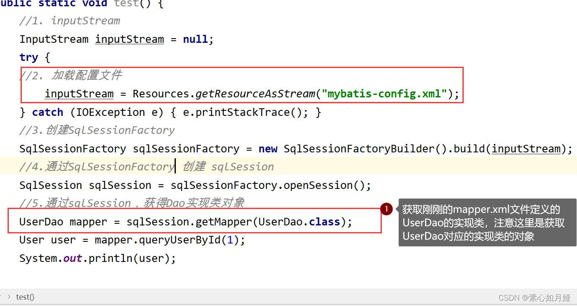Select the '//4.通过SqlSessionFactory' comment line

146,167
